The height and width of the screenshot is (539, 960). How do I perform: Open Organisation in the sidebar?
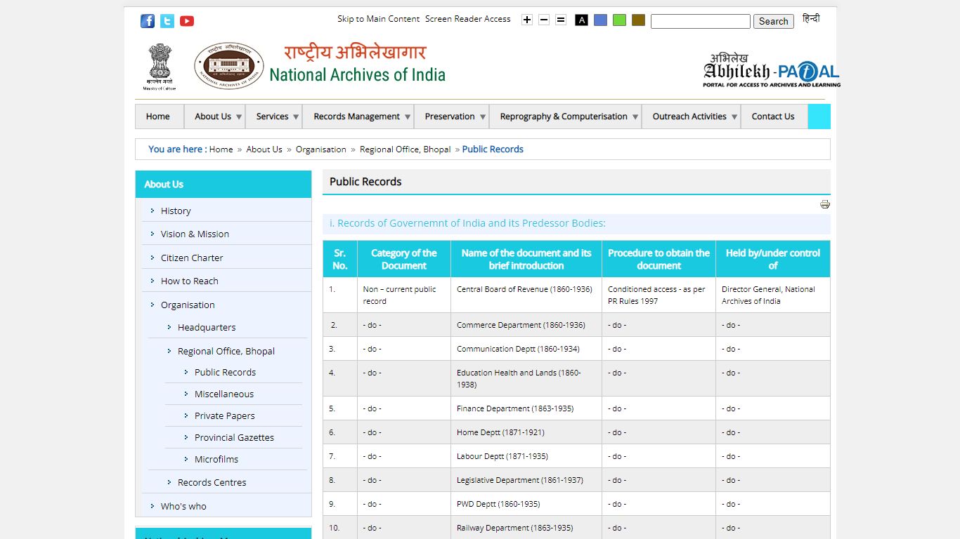click(x=188, y=305)
